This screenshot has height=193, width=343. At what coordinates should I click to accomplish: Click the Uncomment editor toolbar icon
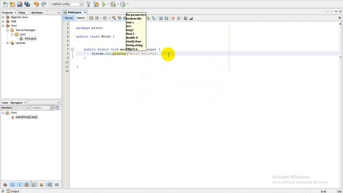[191, 18]
